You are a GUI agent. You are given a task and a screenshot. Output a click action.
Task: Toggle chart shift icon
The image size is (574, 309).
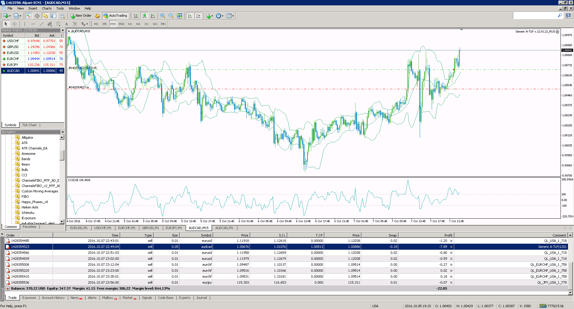coord(198,16)
